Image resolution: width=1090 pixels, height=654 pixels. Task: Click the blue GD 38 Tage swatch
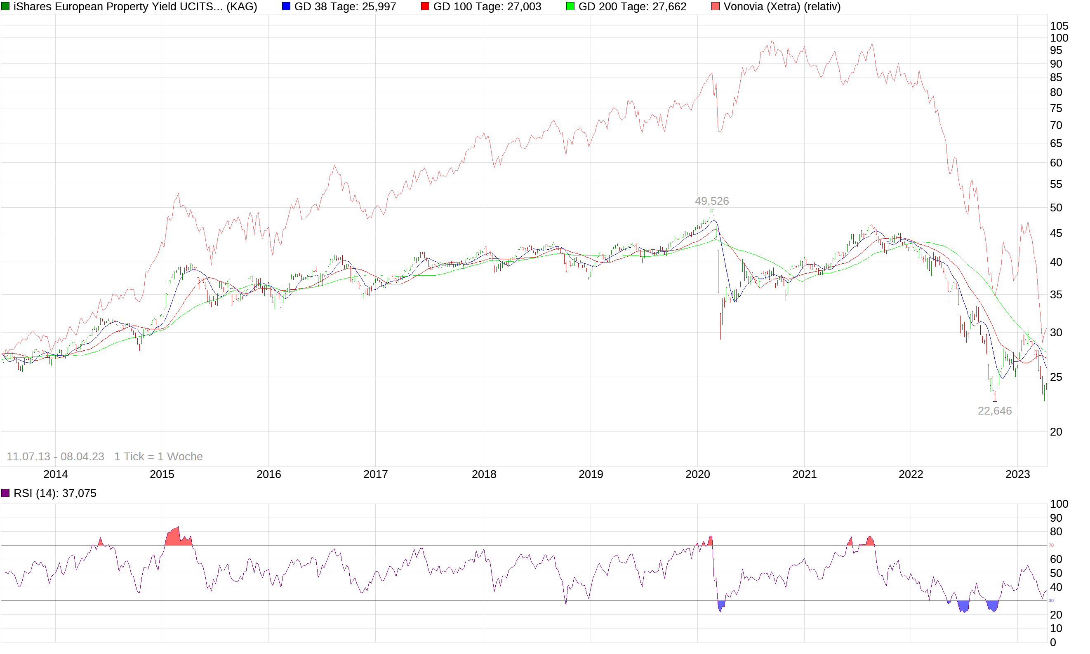click(286, 7)
